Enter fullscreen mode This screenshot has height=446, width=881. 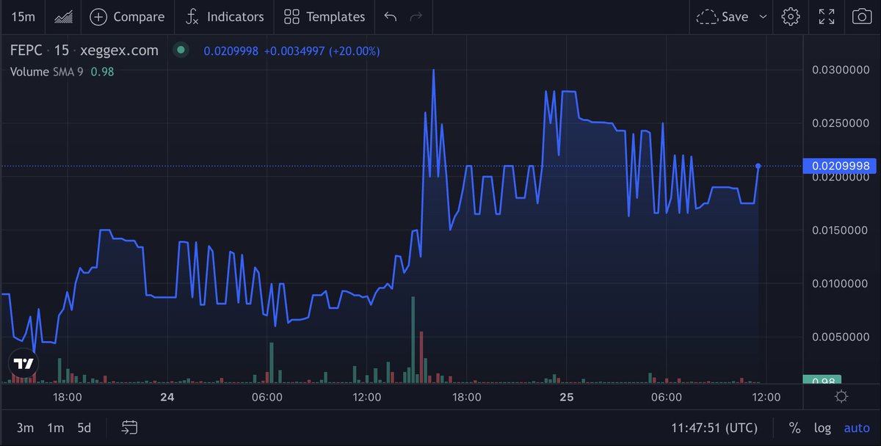[x=826, y=16]
